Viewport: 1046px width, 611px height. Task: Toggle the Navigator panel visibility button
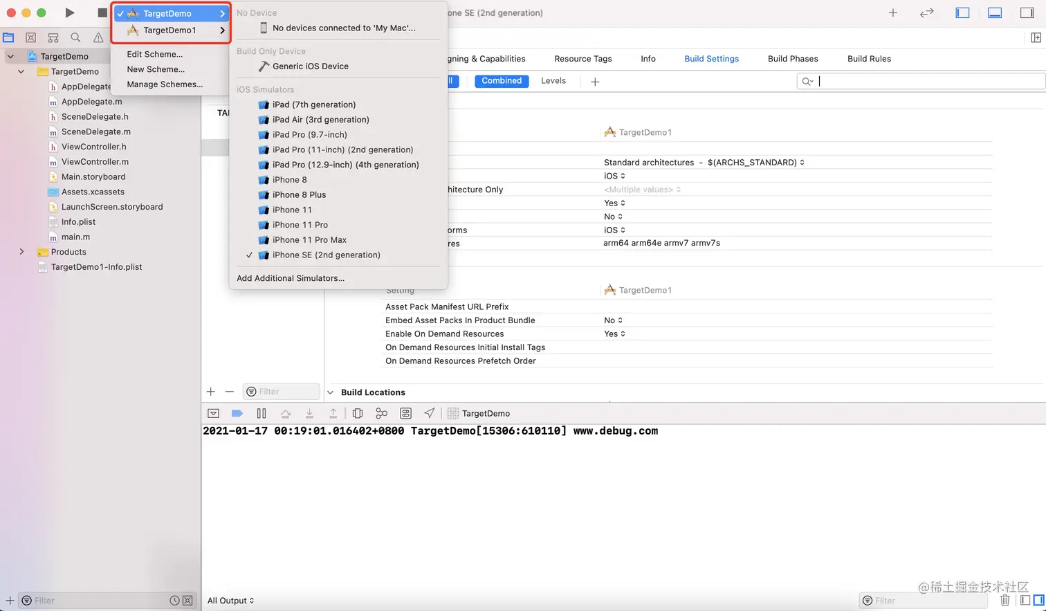coord(962,12)
